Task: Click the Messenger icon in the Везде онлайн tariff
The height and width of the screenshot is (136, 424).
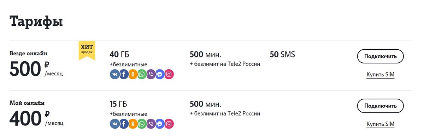Action: pyautogui.click(x=160, y=74)
